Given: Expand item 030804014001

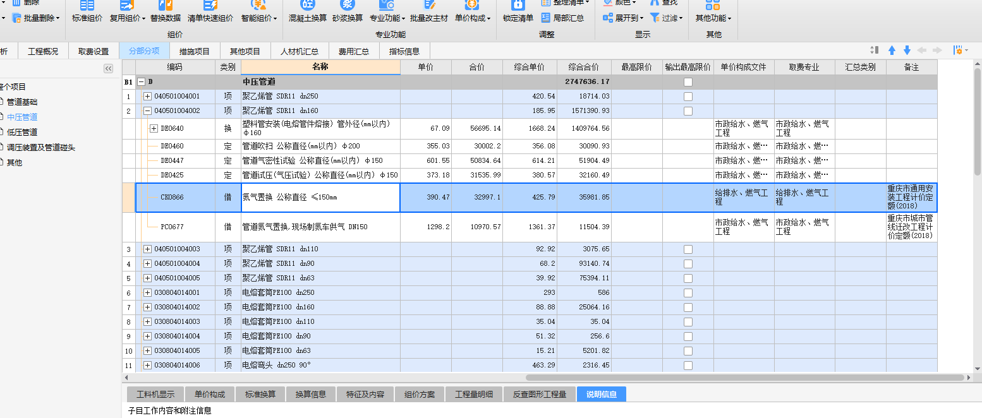Looking at the screenshot, I should 148,293.
